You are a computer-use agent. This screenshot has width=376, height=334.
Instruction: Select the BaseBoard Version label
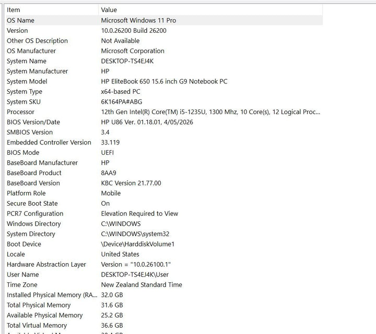[33, 183]
